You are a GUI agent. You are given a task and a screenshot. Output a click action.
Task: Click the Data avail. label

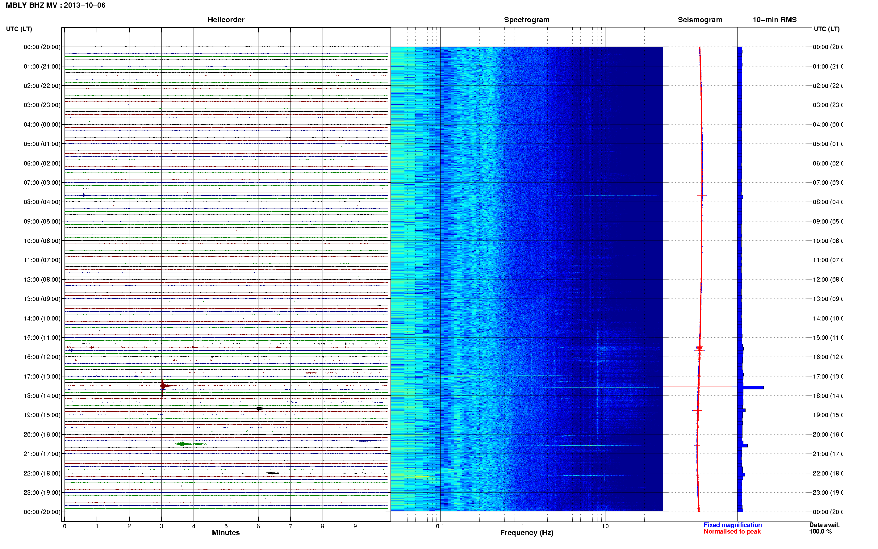pos(824,525)
